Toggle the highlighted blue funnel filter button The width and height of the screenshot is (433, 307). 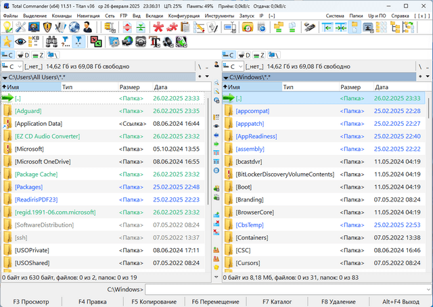[x=79, y=42]
